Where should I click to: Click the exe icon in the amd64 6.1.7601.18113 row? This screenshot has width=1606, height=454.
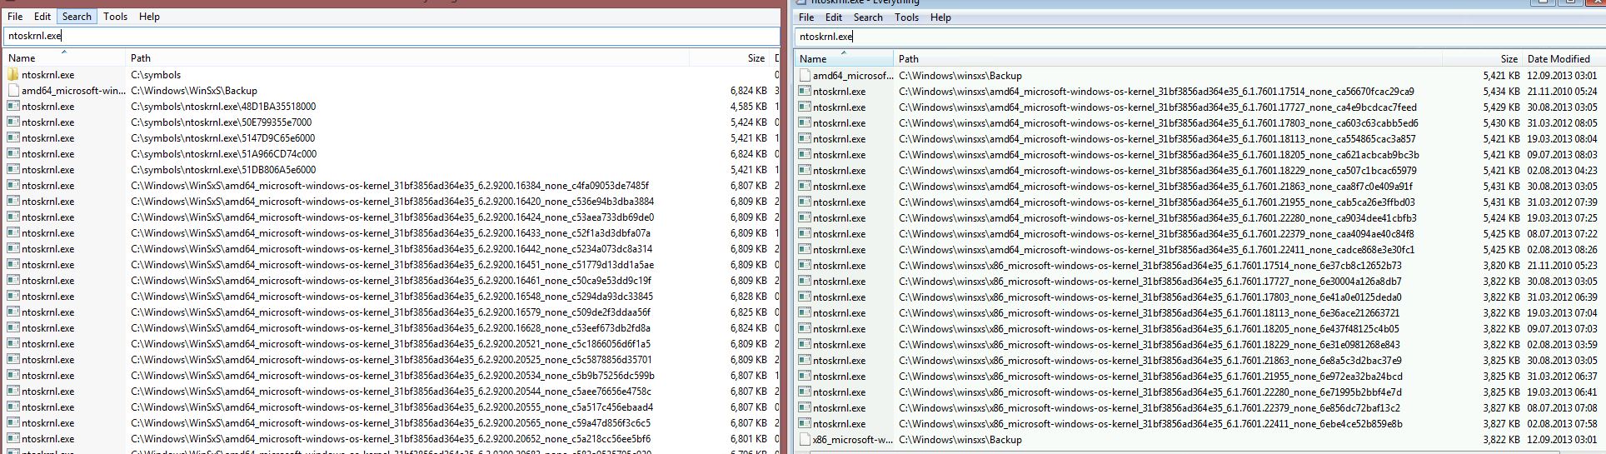[805, 139]
